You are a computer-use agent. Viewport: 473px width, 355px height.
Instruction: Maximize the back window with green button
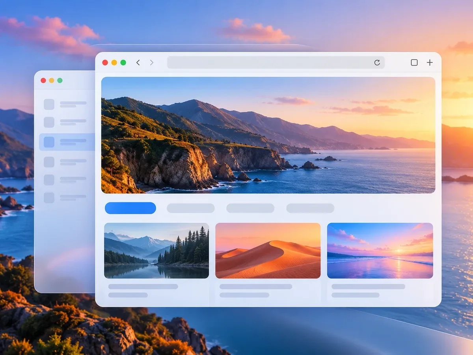click(60, 80)
